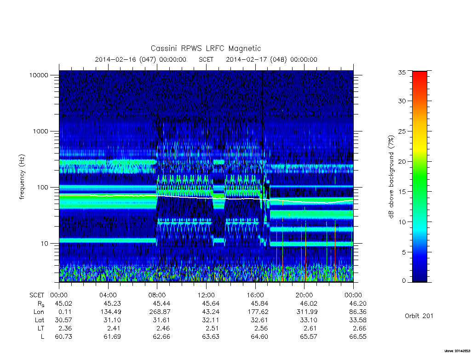Click the Lat value '30.57'
The image size is (471, 353).
pyautogui.click(x=63, y=320)
